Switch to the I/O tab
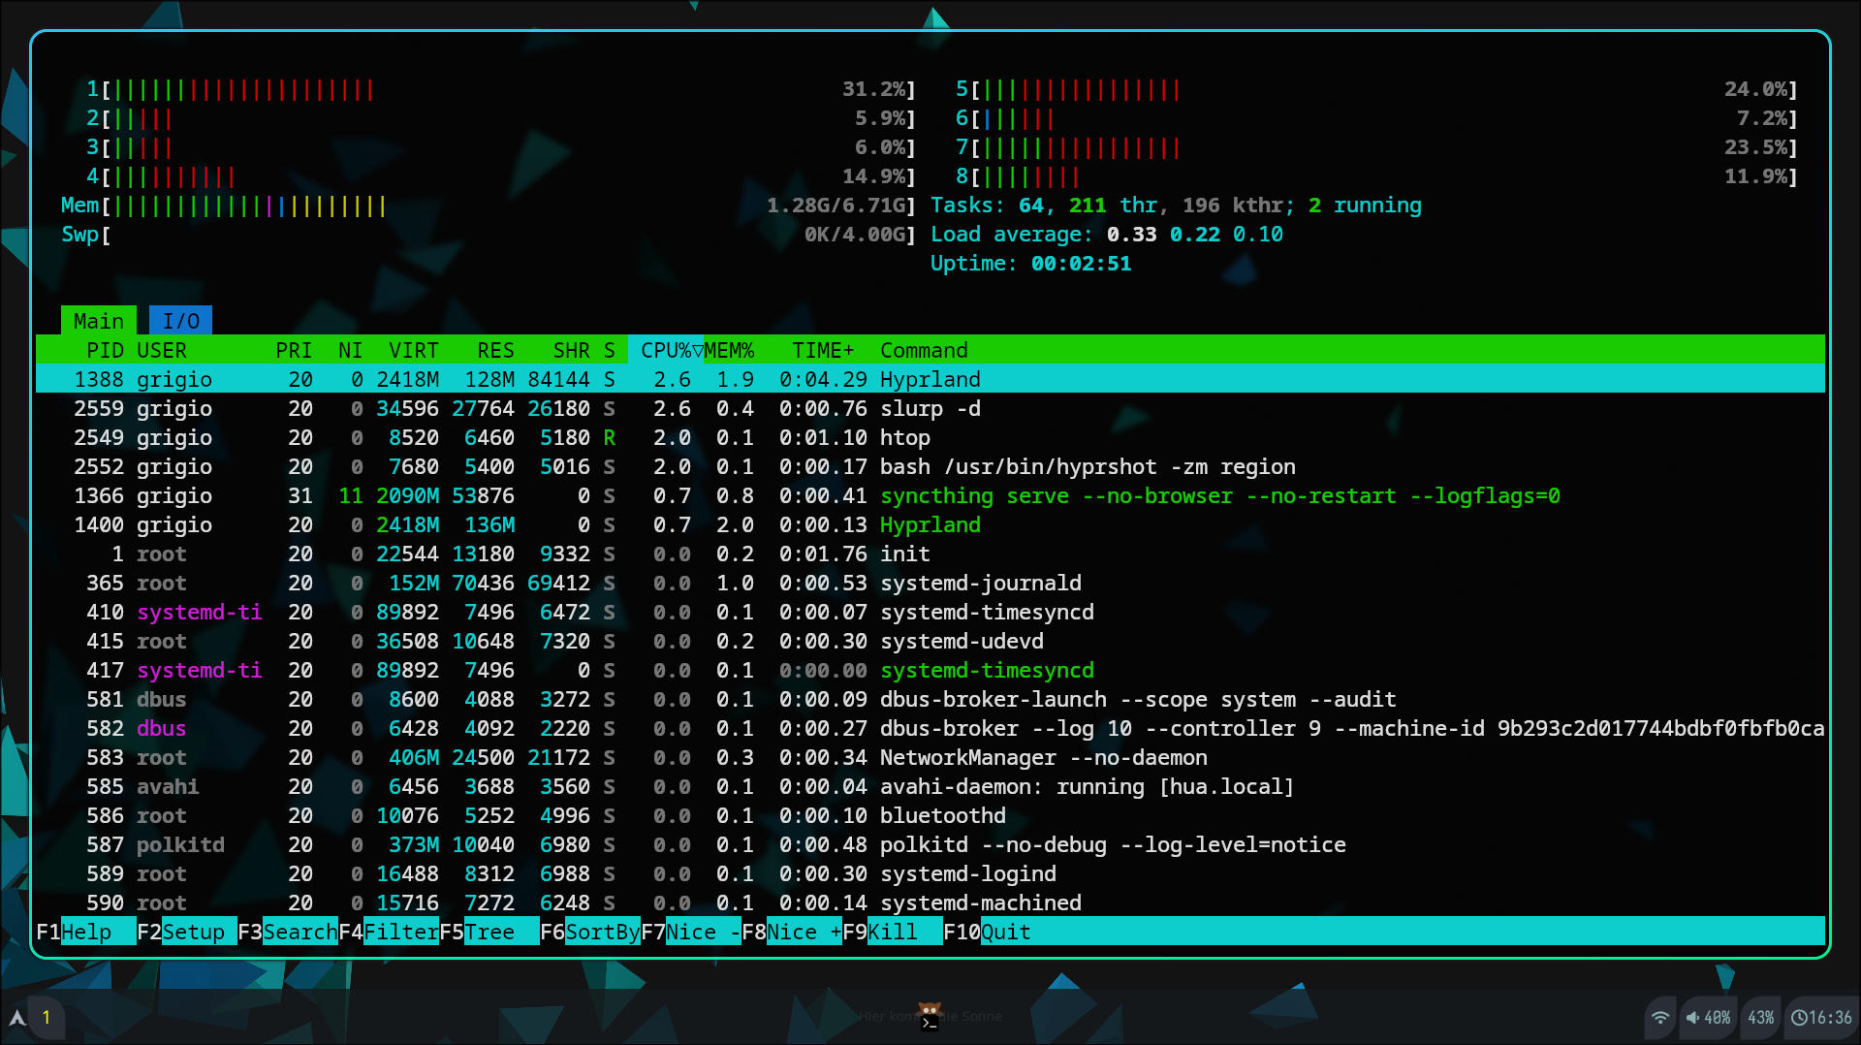Screen dimensions: 1861x1045 [x=180, y=321]
